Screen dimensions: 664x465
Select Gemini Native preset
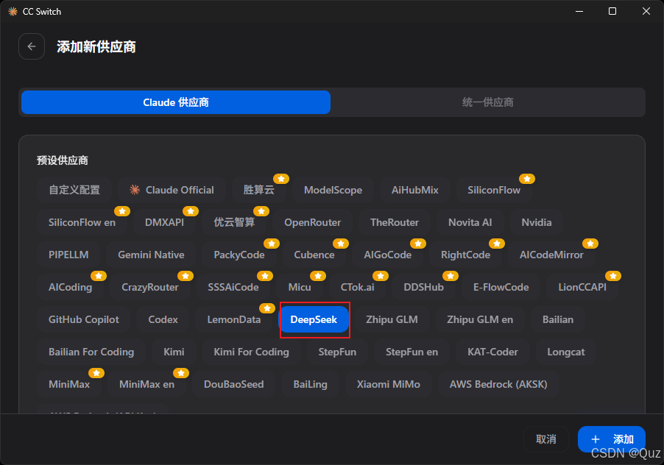click(x=151, y=255)
